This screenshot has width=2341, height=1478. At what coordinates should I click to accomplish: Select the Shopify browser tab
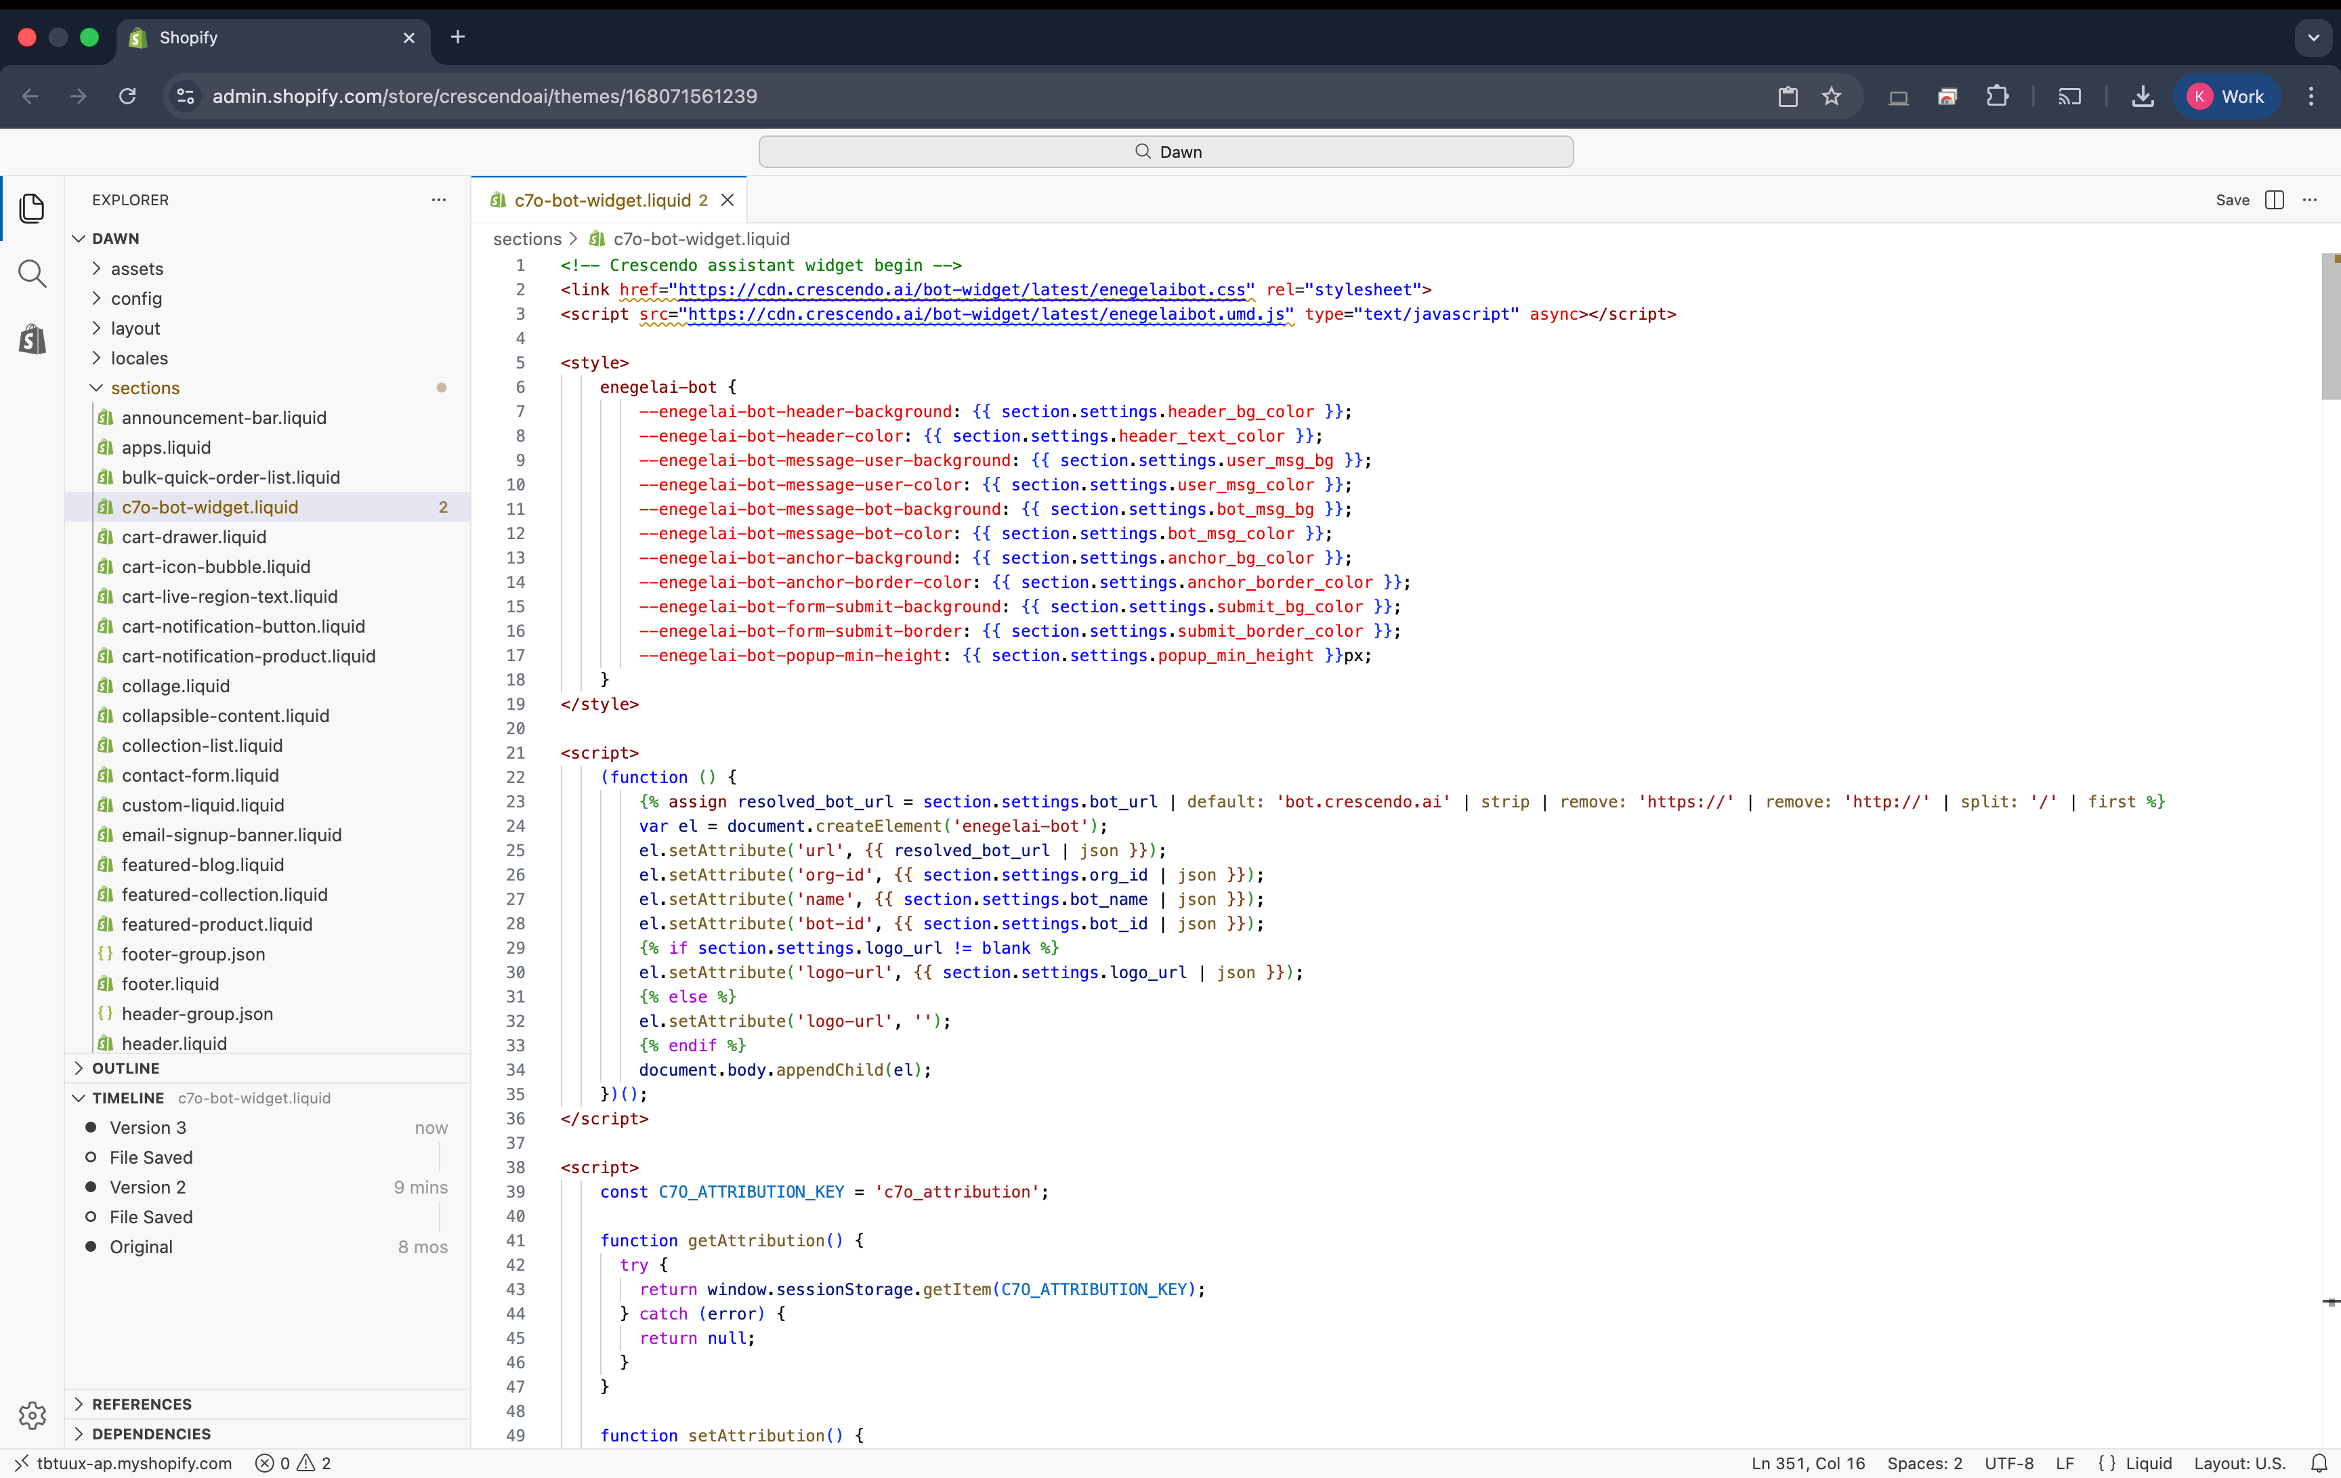pos(272,38)
